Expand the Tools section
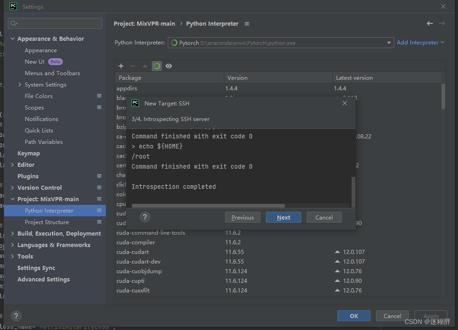The image size is (458, 330). tap(12, 256)
